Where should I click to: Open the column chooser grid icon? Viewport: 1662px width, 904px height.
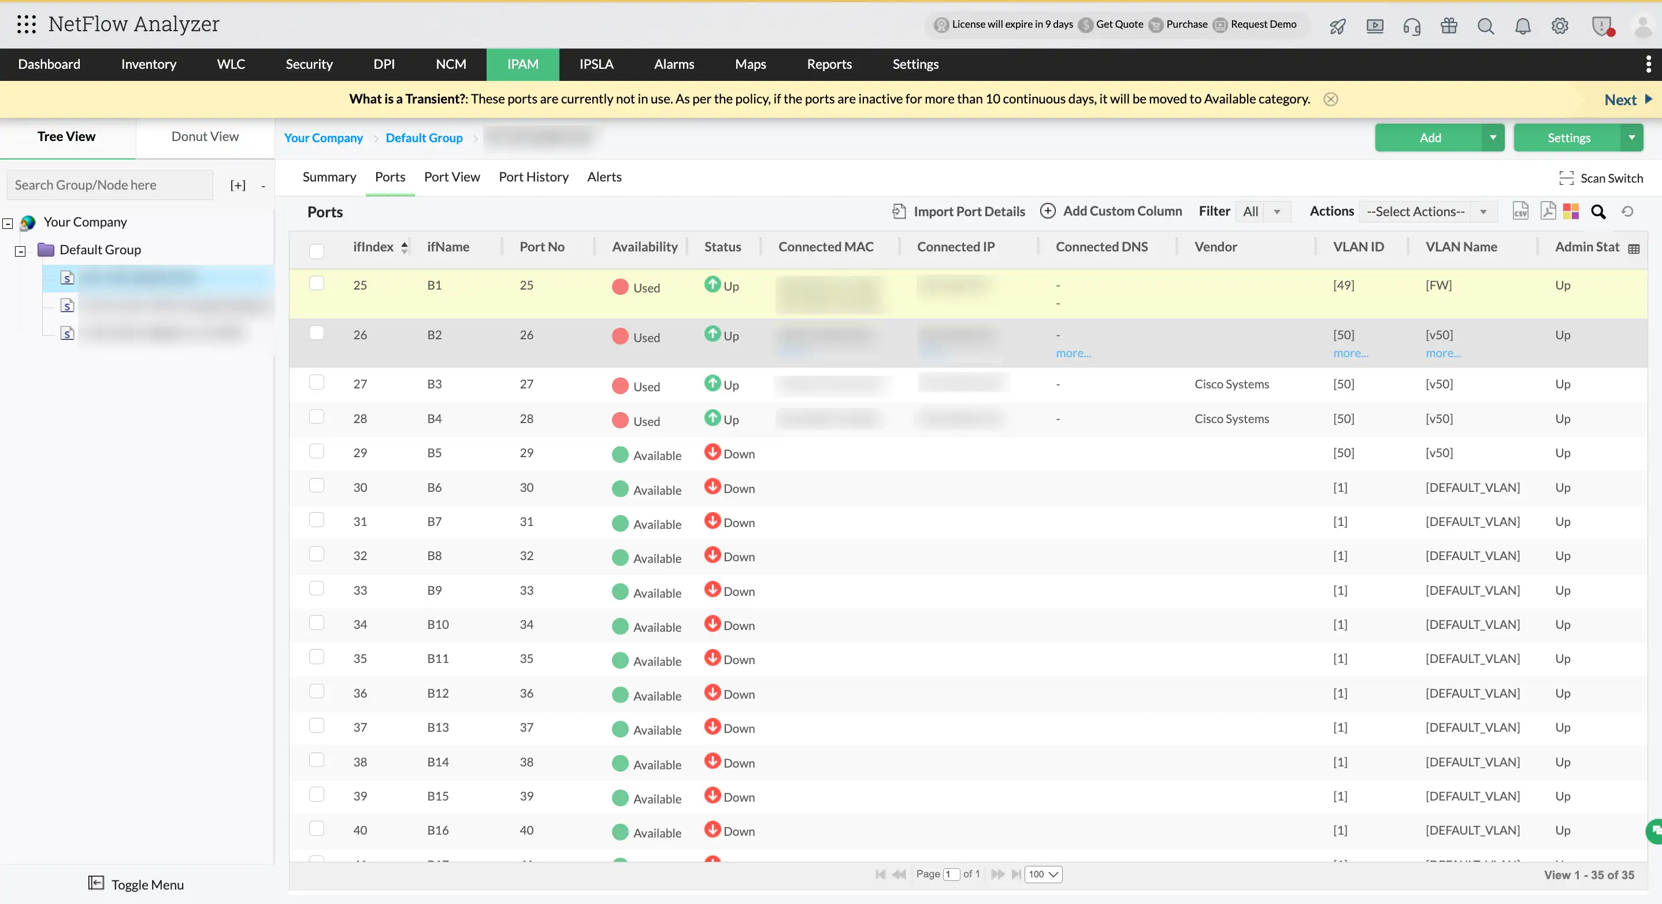1634,249
